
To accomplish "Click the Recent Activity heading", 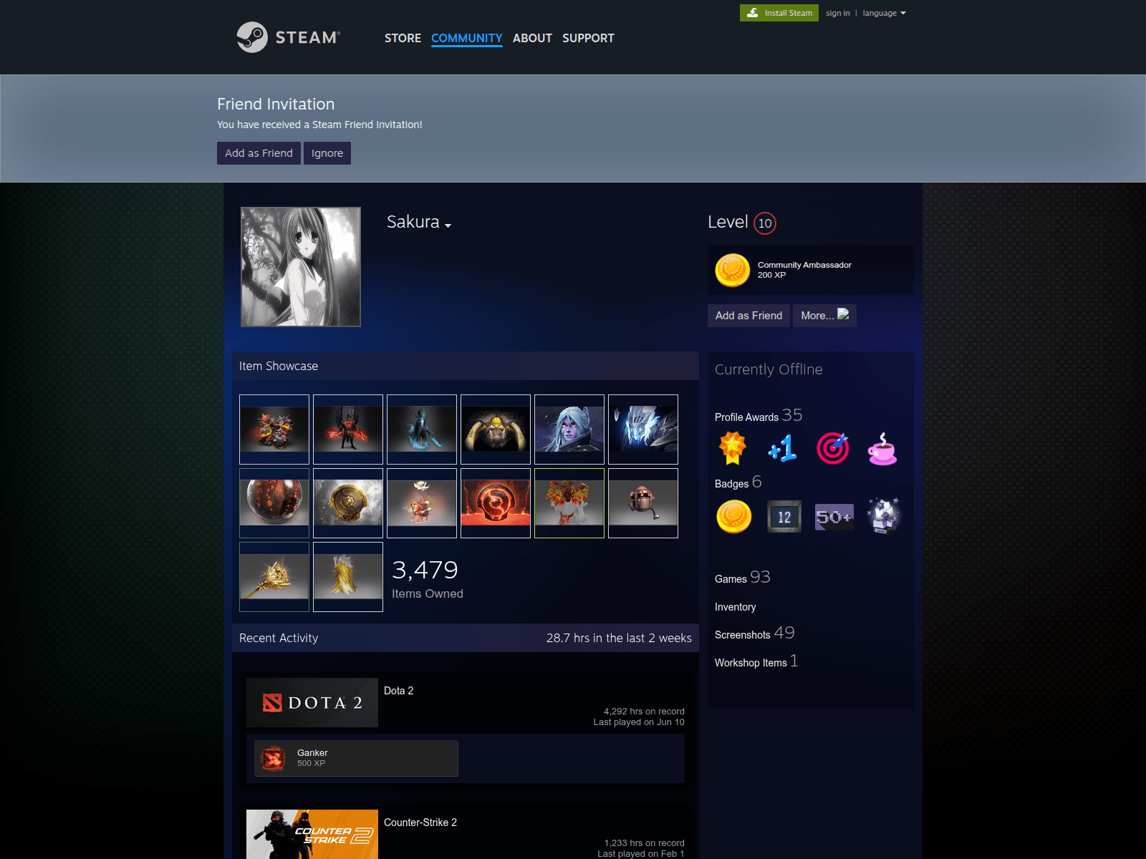I will tap(279, 638).
